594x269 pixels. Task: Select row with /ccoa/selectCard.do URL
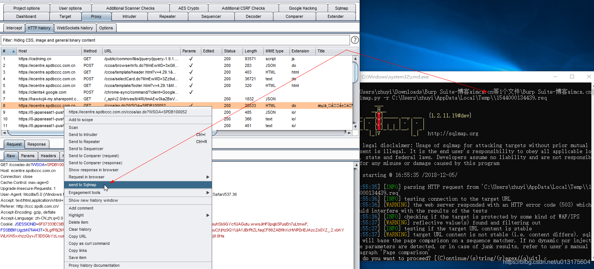(176, 79)
